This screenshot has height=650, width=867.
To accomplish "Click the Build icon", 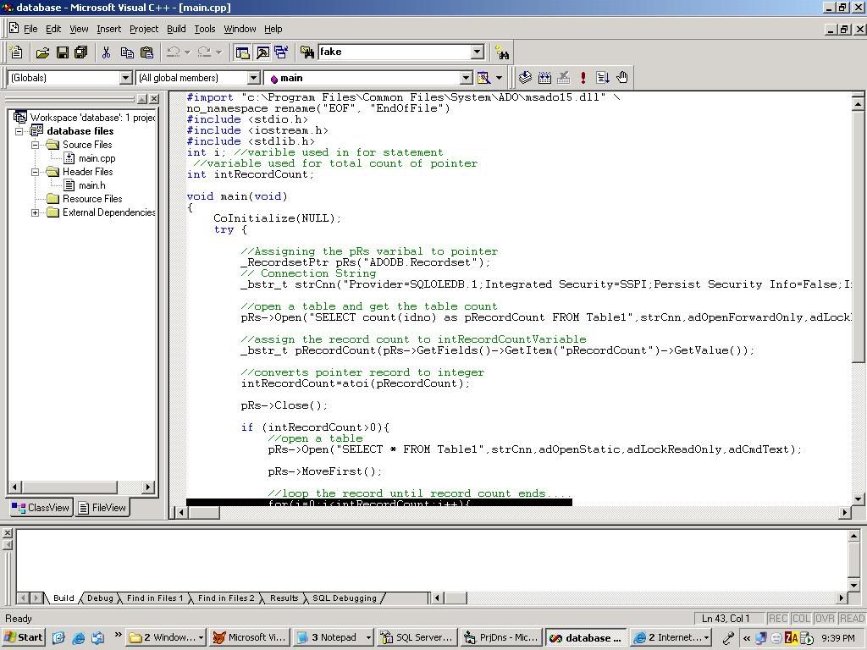I will pos(544,78).
